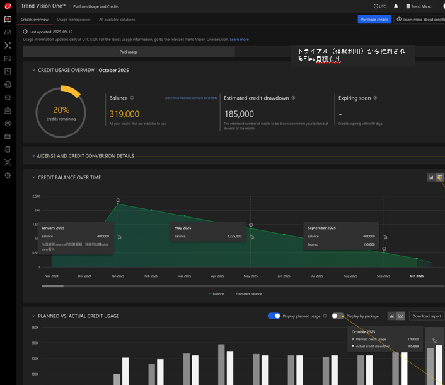Viewport: 445px width, 385px height.
Task: Click the info icon beside Estimated credit drawdown
Action: (294, 98)
